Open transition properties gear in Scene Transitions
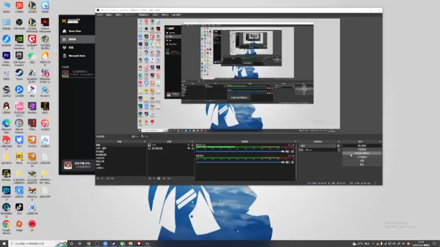440x247 pixels. 338,146
